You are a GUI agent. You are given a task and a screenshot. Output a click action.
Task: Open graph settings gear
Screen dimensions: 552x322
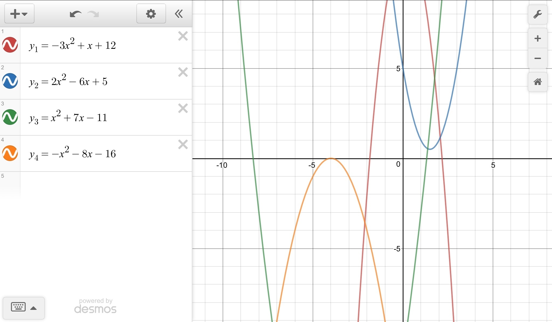[151, 14]
